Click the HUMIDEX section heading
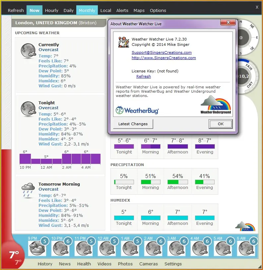The image size is (263, 270). [x=120, y=200]
